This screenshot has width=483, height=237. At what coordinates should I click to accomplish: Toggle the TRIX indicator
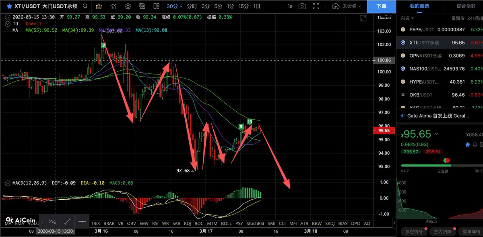point(95,223)
